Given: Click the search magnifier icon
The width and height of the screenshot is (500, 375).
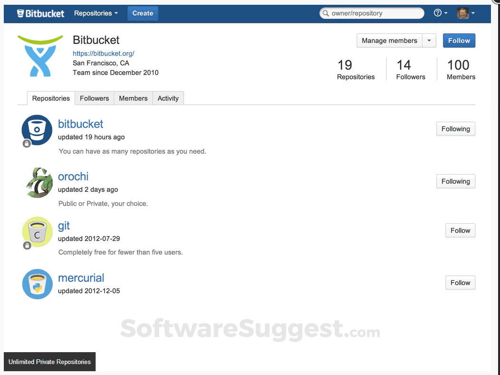Looking at the screenshot, I should (x=325, y=13).
